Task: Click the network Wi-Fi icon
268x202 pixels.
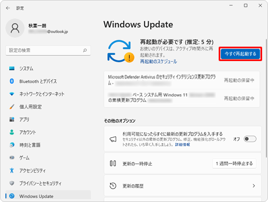Action: tap(12, 94)
